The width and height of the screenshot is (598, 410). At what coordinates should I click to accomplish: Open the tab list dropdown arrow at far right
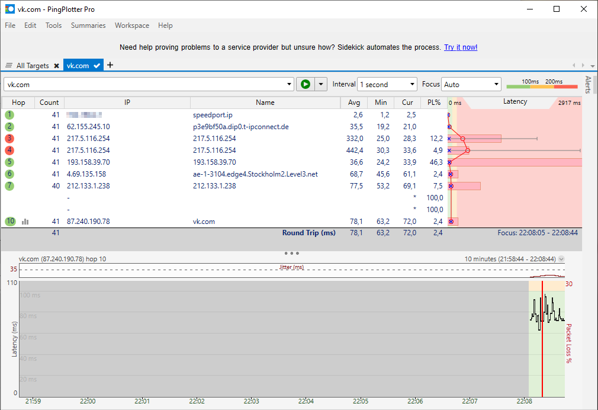click(592, 66)
